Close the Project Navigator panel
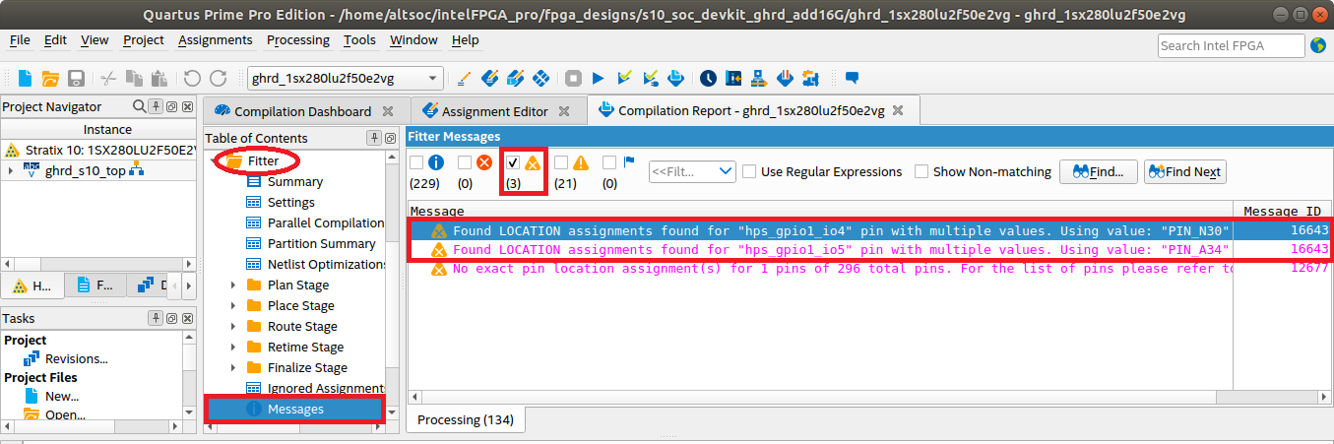 [186, 106]
